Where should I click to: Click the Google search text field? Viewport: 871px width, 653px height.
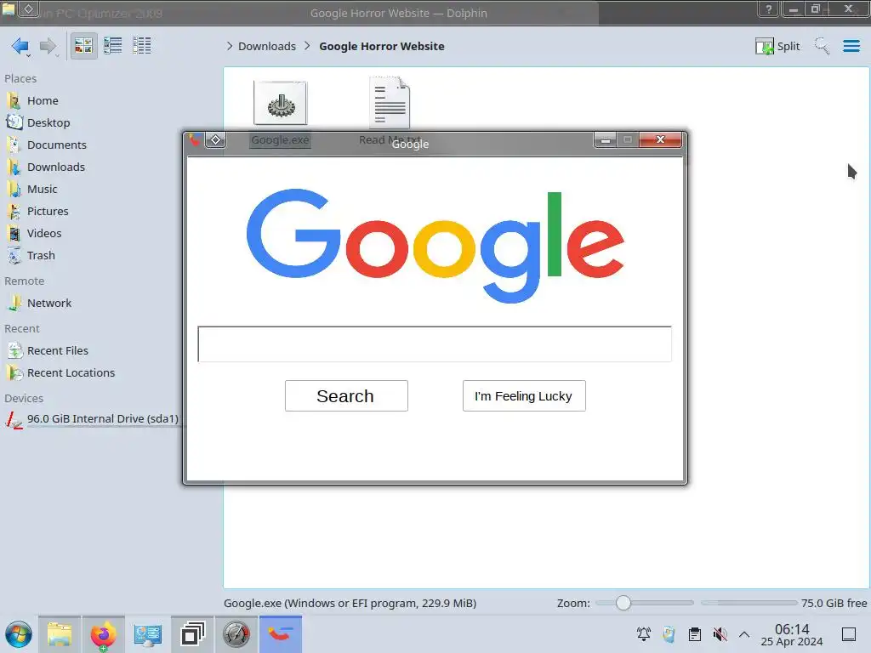(435, 344)
